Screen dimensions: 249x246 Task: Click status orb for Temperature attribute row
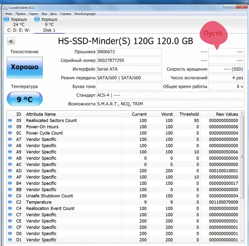coord(10,202)
